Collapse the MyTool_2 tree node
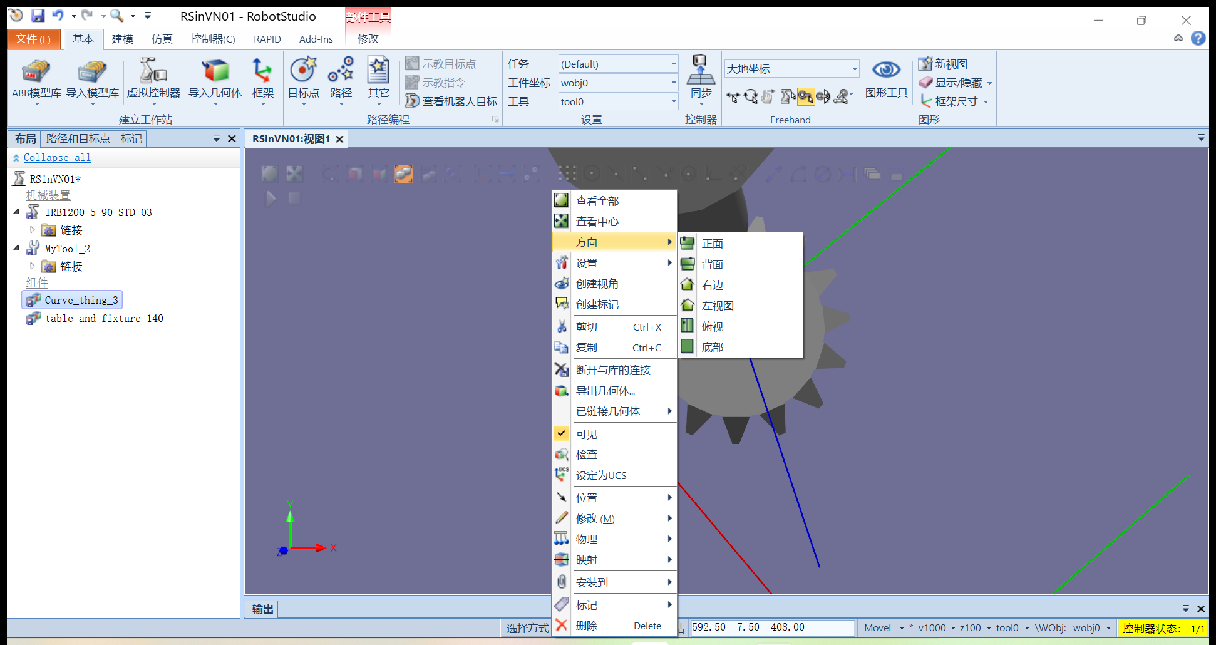The height and width of the screenshot is (645, 1216). point(17,249)
